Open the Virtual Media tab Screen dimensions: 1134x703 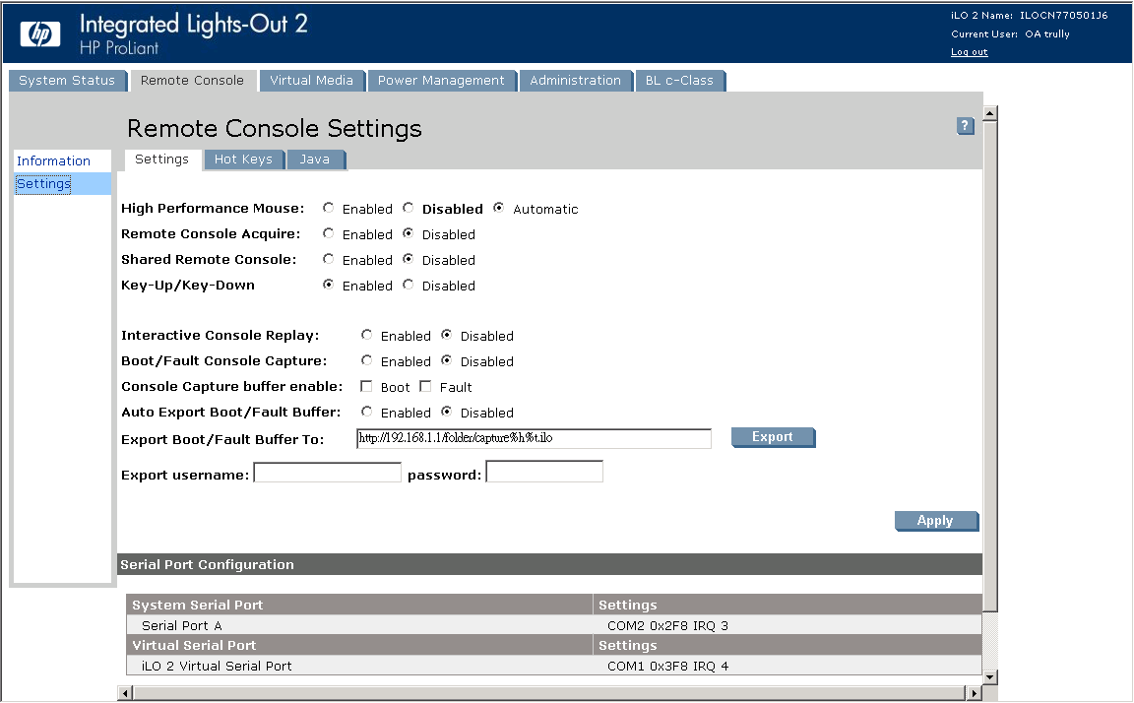[312, 81]
